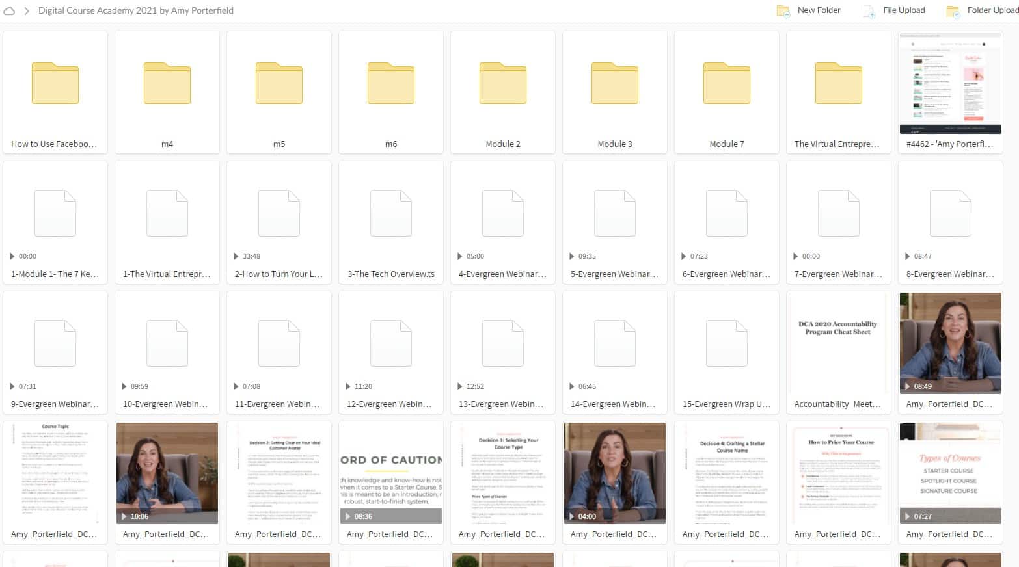Viewport: 1019px width, 567px height.
Task: Open the Course Topic document thumbnail
Action: click(55, 473)
